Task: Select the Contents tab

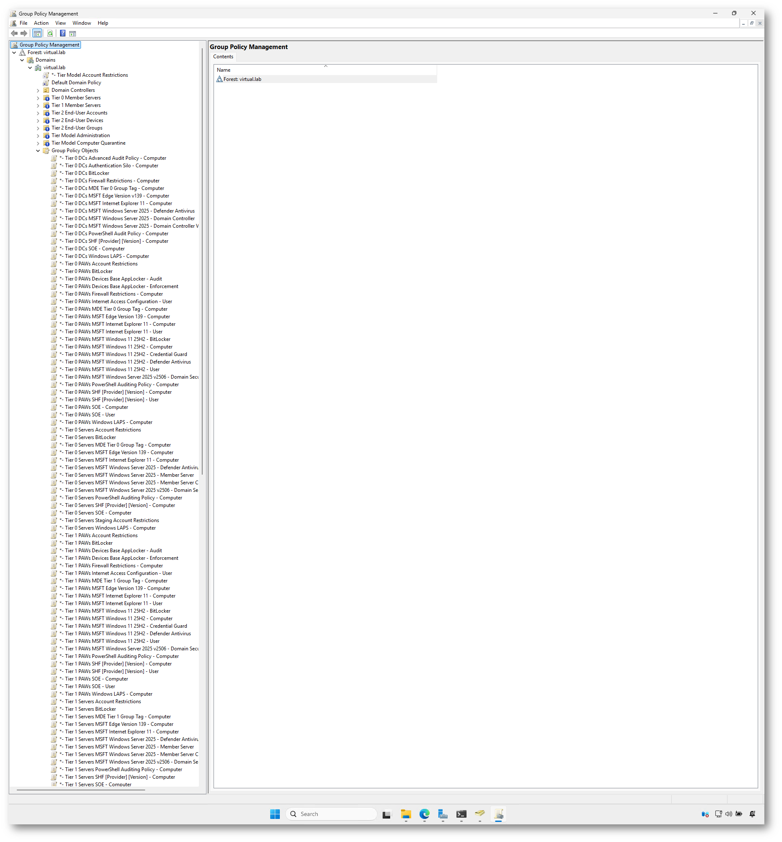Action: pos(223,57)
